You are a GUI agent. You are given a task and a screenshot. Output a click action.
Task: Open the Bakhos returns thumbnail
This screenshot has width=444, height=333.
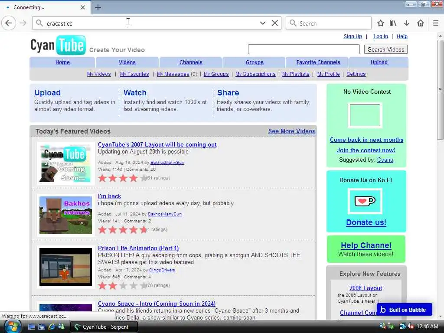pos(66,215)
